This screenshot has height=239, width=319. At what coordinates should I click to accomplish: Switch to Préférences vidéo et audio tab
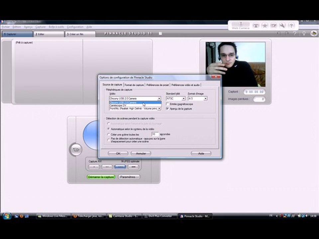[185, 85]
